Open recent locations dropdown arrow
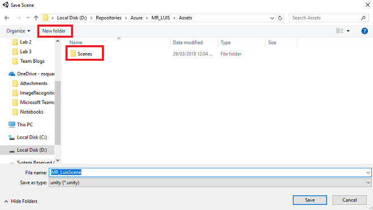Image resolution: width=373 pixels, height=210 pixels. click(28, 18)
